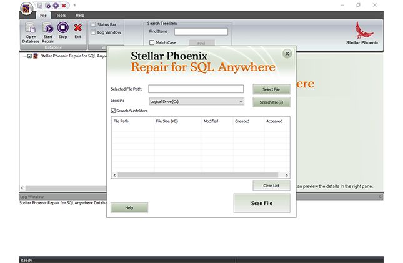This screenshot has width=403, height=263.
Task: Enable the Match Case checkbox
Action: pos(152,42)
